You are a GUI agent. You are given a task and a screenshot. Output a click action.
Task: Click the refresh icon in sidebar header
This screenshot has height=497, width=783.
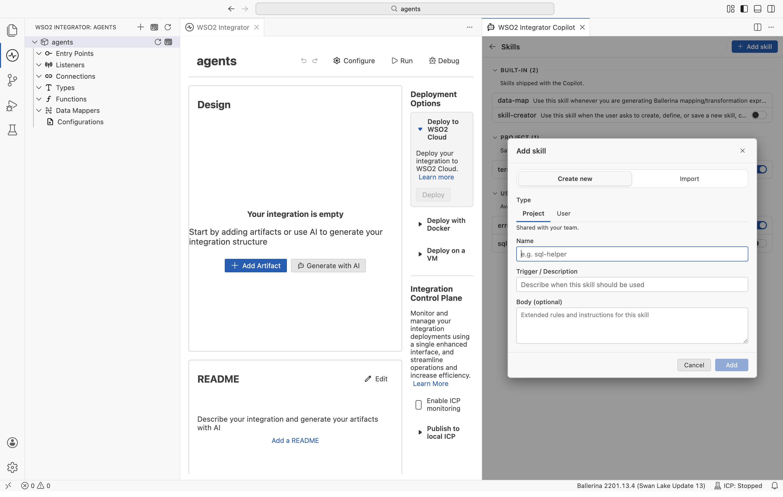pos(168,27)
